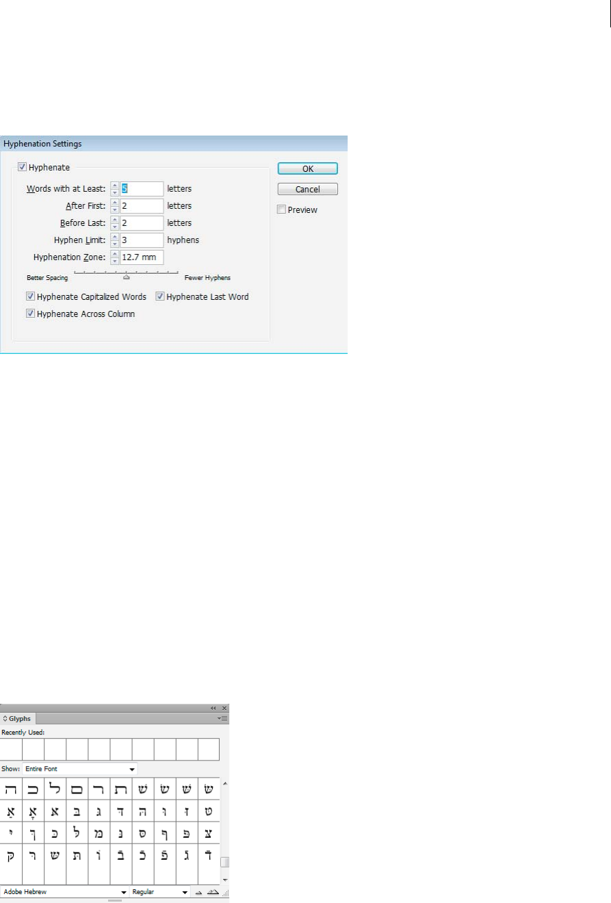Switch to the Glyphs tab

click(19, 719)
